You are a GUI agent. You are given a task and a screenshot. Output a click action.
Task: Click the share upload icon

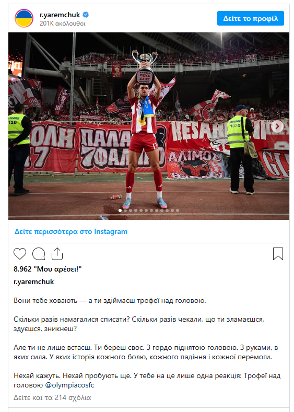pos(57,254)
